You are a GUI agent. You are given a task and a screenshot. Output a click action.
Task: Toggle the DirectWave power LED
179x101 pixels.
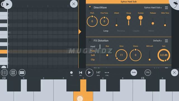90,8
